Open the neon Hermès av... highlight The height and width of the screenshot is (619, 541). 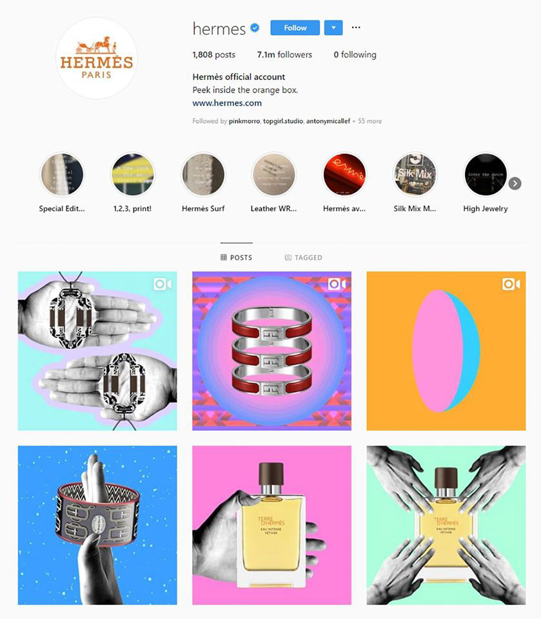coord(344,175)
